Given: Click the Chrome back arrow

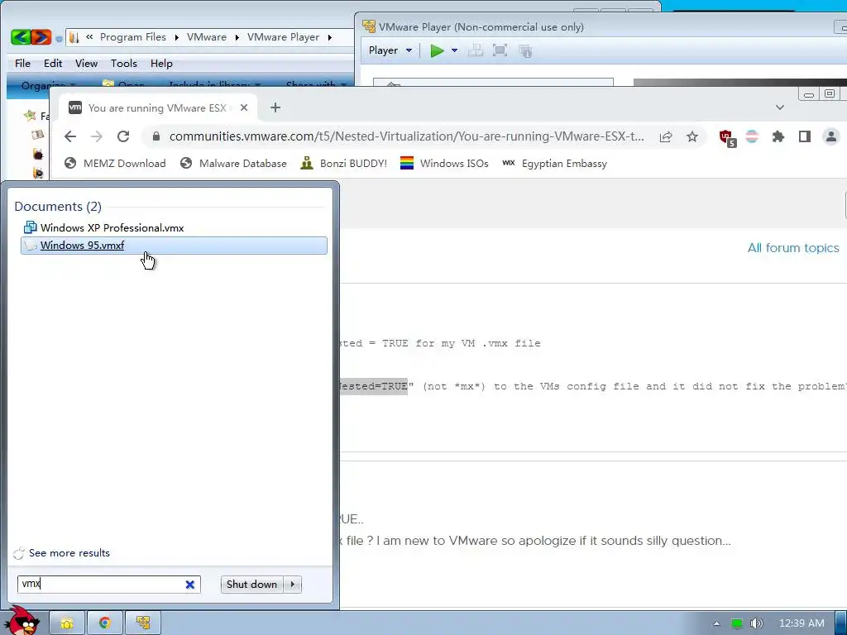Looking at the screenshot, I should (70, 136).
